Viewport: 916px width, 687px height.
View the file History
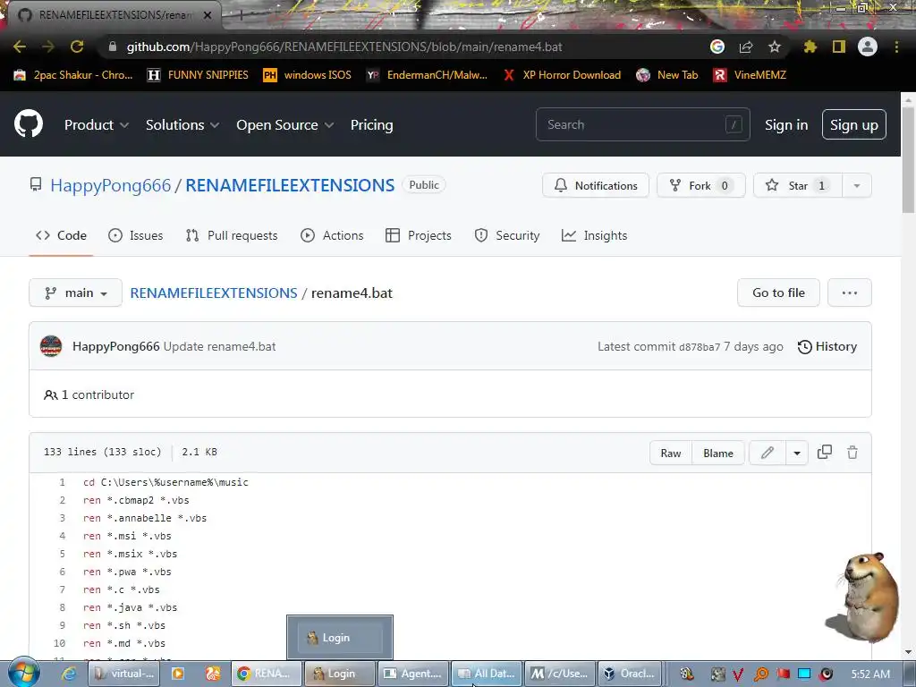click(827, 346)
